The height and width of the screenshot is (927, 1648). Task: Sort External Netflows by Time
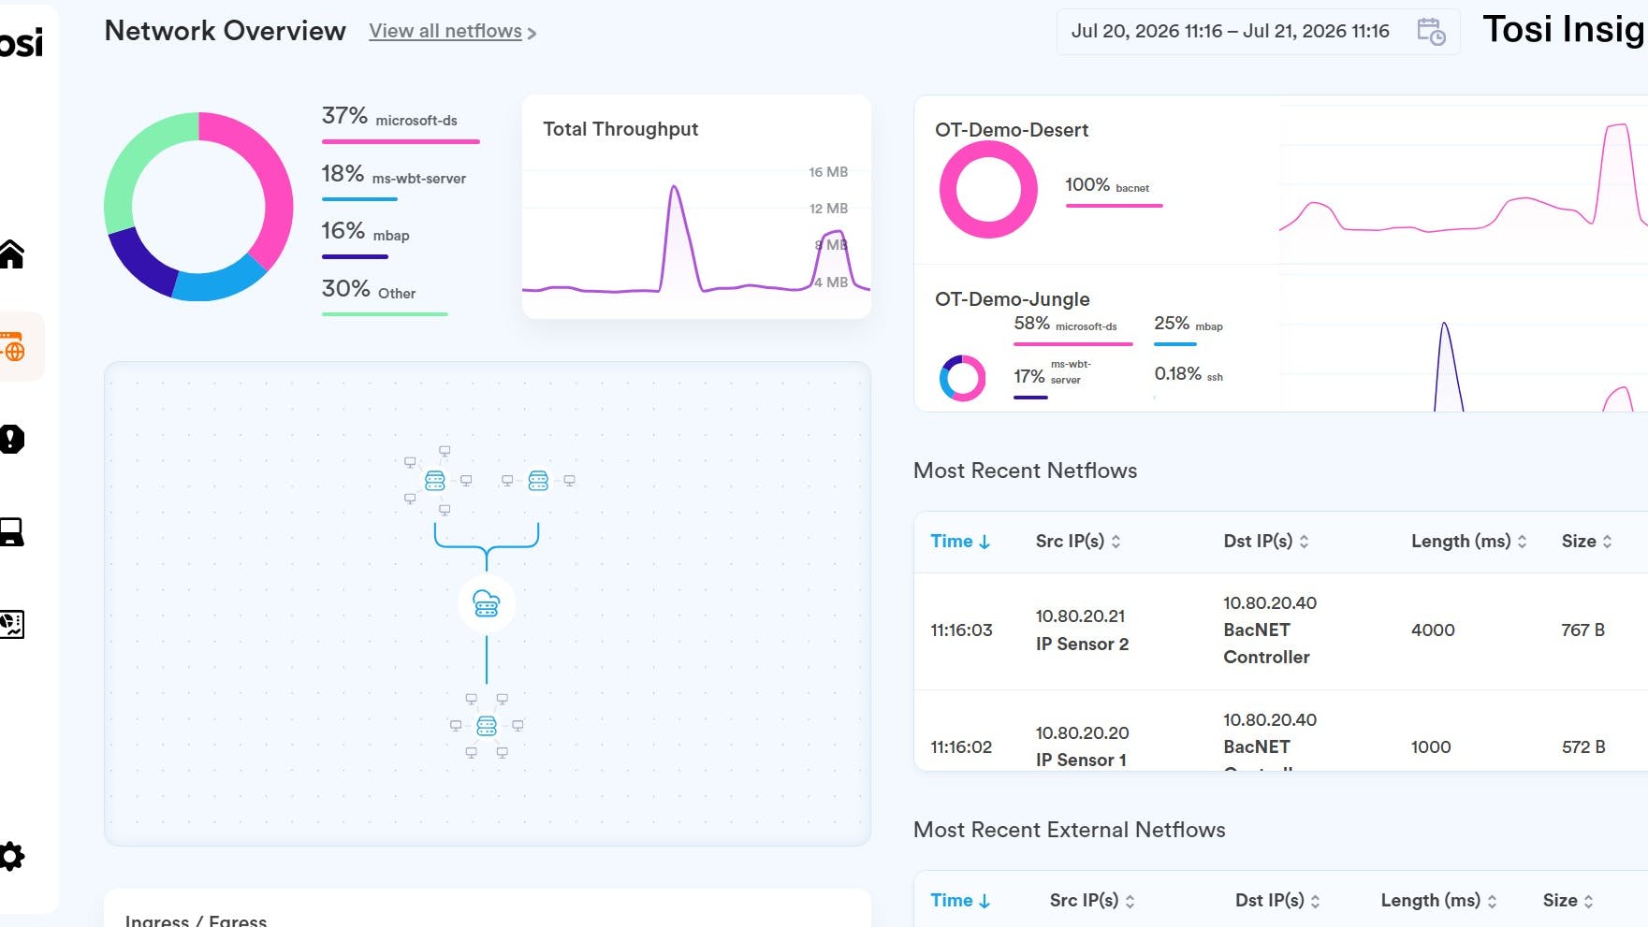coord(960,900)
